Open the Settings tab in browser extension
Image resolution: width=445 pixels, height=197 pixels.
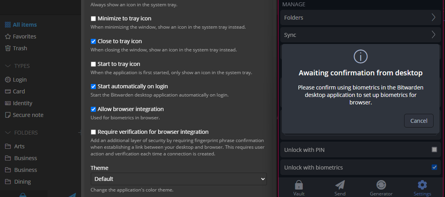coord(422,188)
